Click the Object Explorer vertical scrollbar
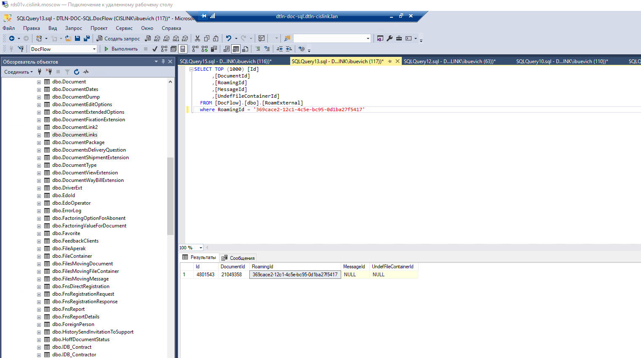 tap(171, 196)
